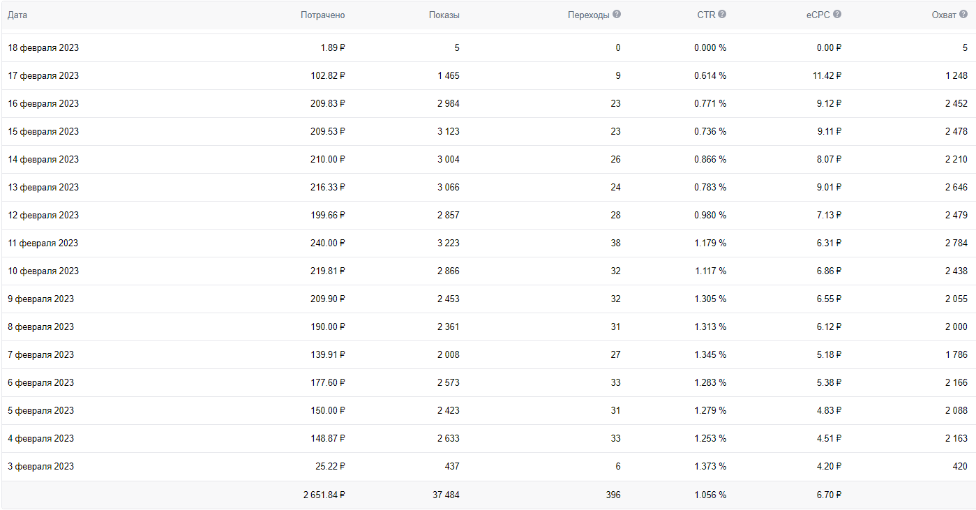Select the 14 февраля 2023 date cell
976x510 pixels.
43,160
